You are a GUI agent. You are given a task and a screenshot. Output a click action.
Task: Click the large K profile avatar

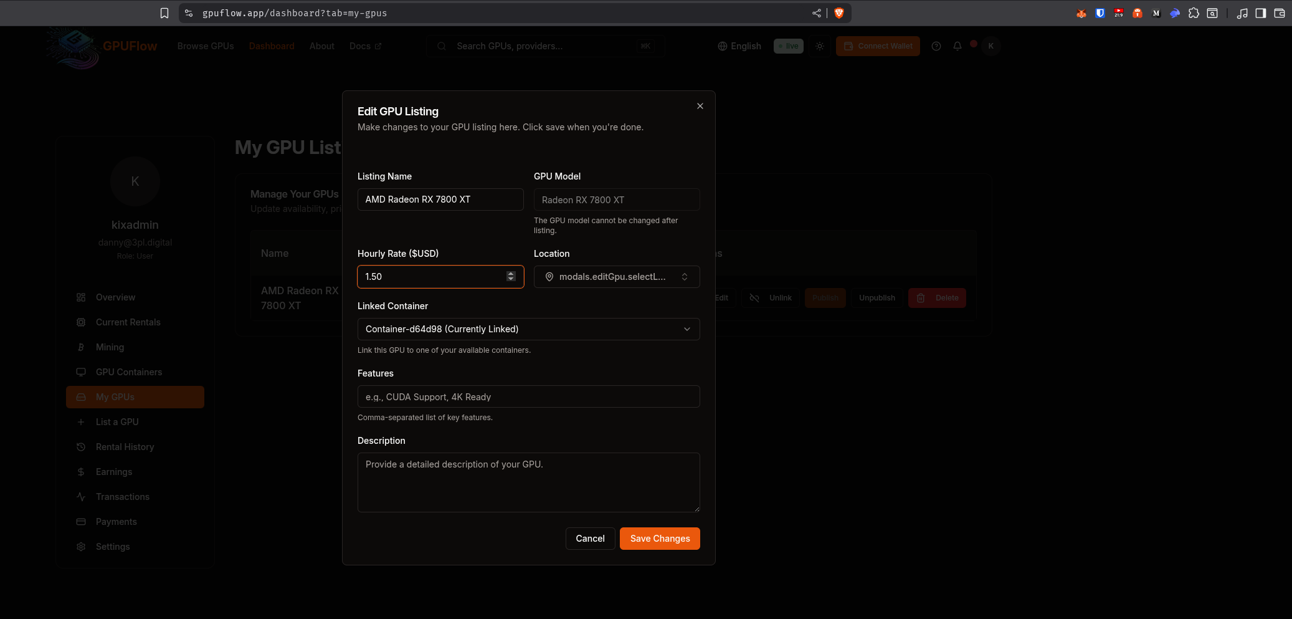(135, 181)
